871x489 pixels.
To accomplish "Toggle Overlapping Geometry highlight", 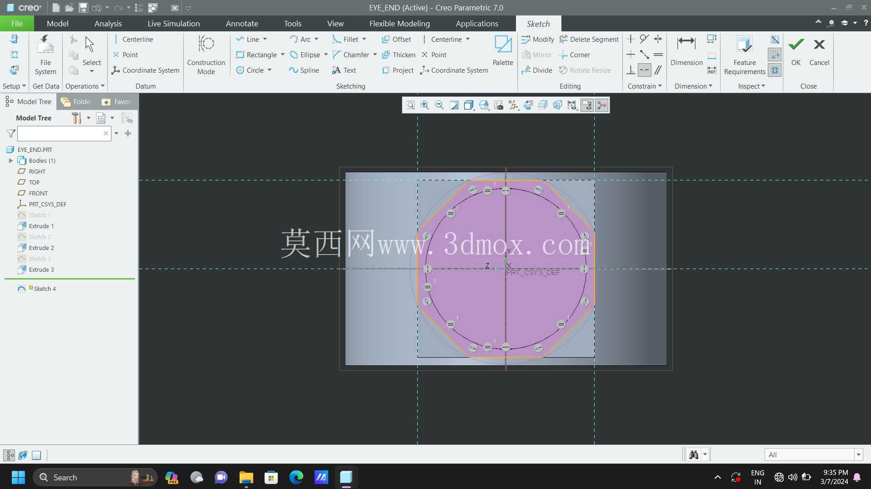I will coord(775,39).
